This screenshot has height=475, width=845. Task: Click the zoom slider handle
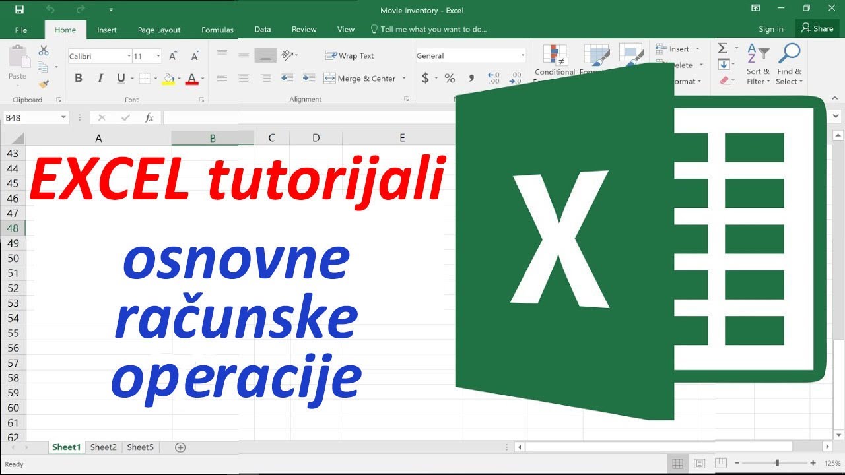[778, 464]
